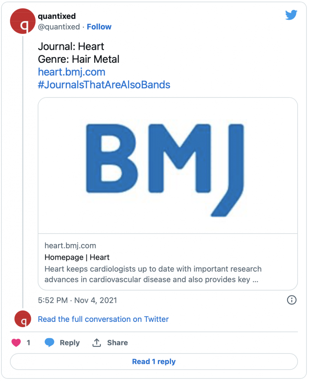Read the full conversation on Twitter
The height and width of the screenshot is (381, 309).
point(103,319)
